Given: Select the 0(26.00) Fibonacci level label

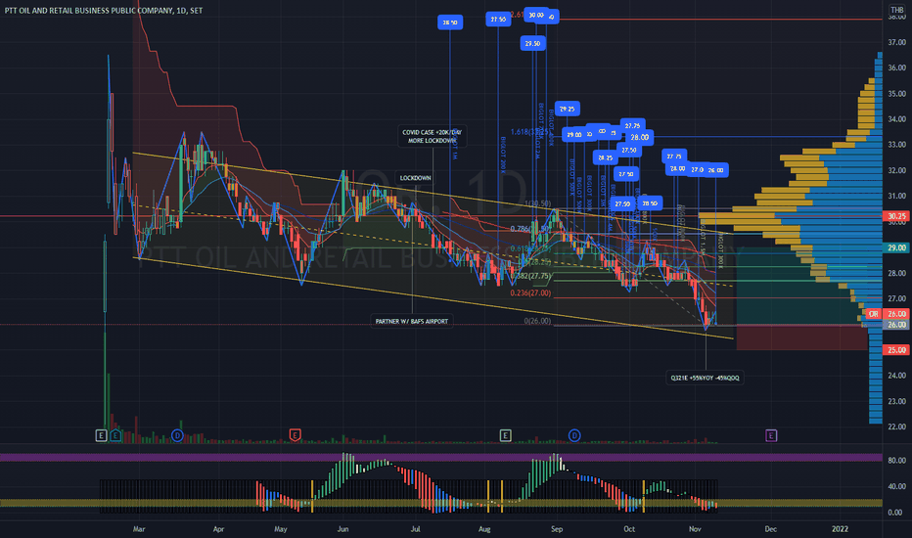Looking at the screenshot, I should 537,321.
